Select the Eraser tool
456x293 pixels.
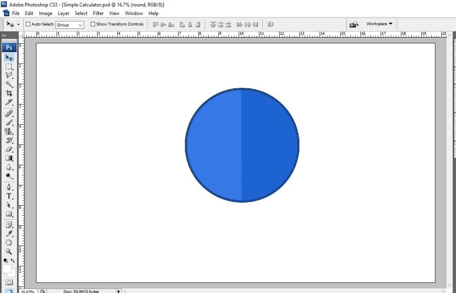pyautogui.click(x=9, y=149)
